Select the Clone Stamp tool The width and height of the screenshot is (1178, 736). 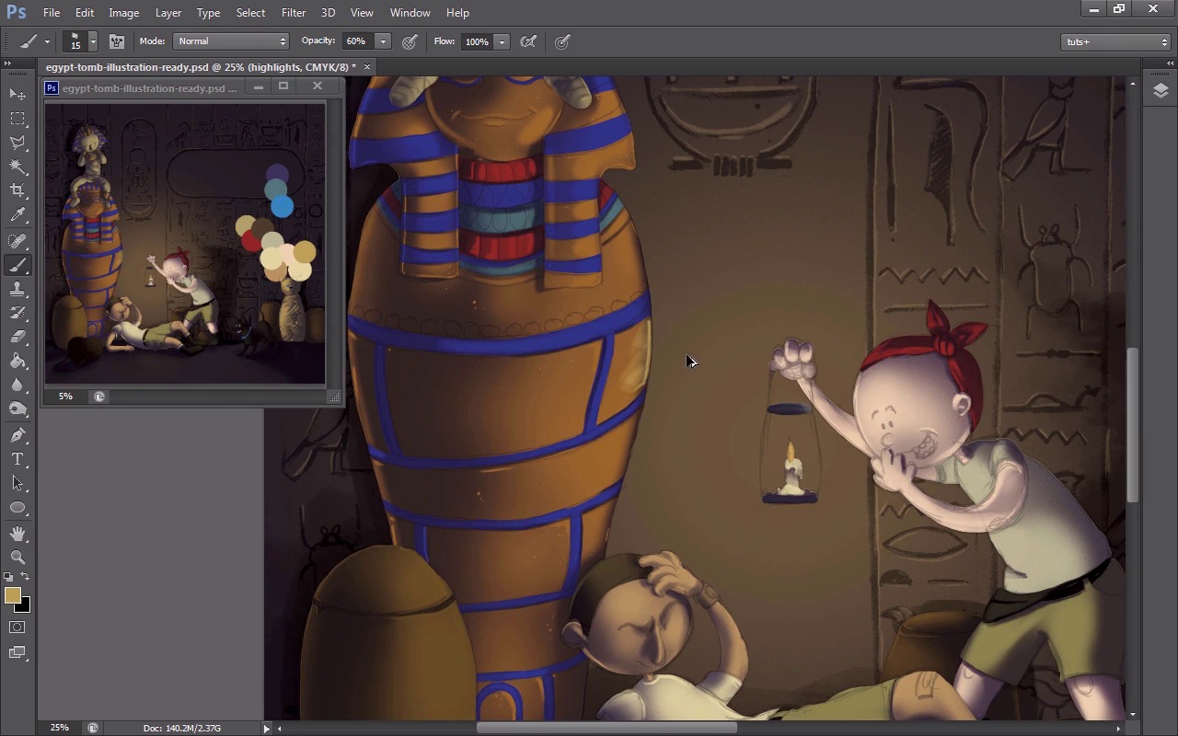click(x=17, y=289)
